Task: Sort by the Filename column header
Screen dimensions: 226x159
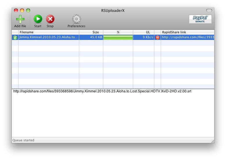Action: [49, 32]
